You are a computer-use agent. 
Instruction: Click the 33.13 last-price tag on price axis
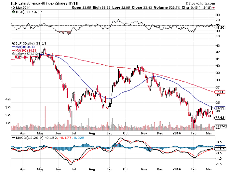click(x=220, y=118)
